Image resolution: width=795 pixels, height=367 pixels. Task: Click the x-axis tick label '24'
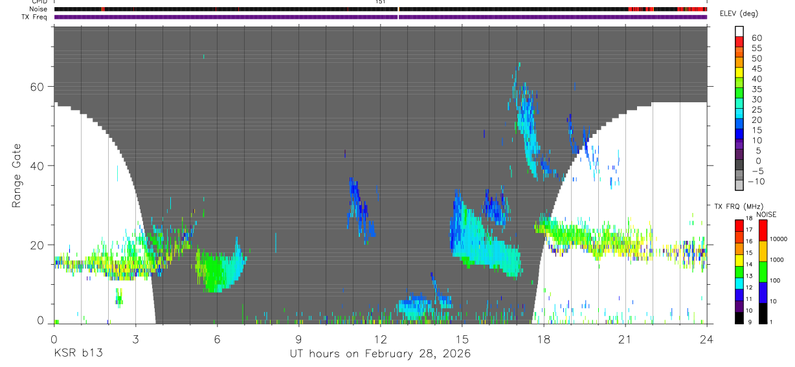(x=706, y=339)
